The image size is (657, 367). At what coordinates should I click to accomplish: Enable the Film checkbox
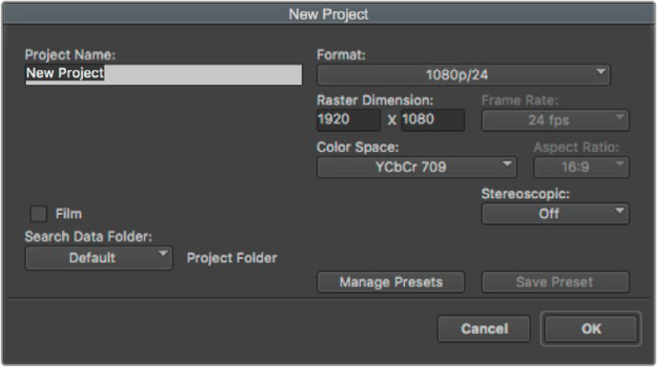[x=38, y=214]
